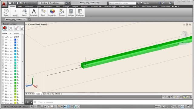194x109 pixels.
Task: Expand the quick access toolbar customize arrow
Action: click(69, 3)
